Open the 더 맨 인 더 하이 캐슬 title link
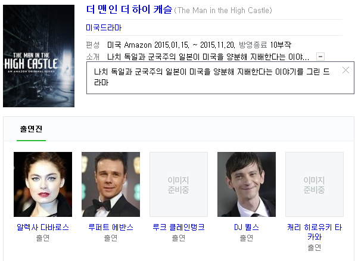Image resolution: width=355 pixels, height=261 pixels. click(129, 10)
